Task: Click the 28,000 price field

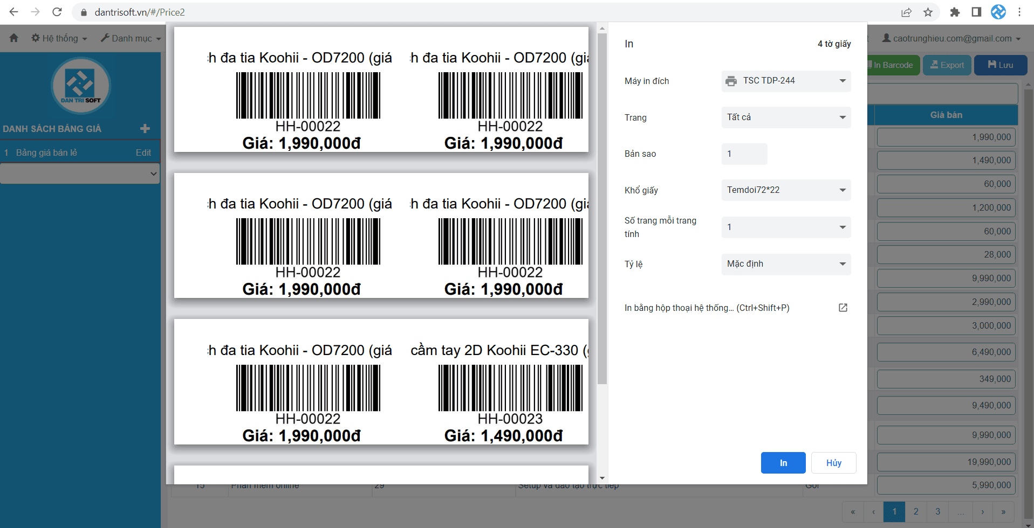Action: click(x=946, y=255)
